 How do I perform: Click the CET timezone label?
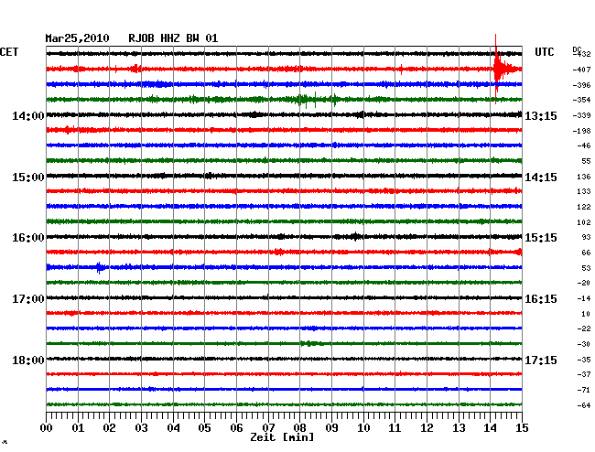9,52
